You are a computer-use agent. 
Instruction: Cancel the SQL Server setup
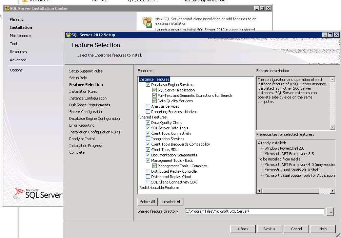point(296,229)
